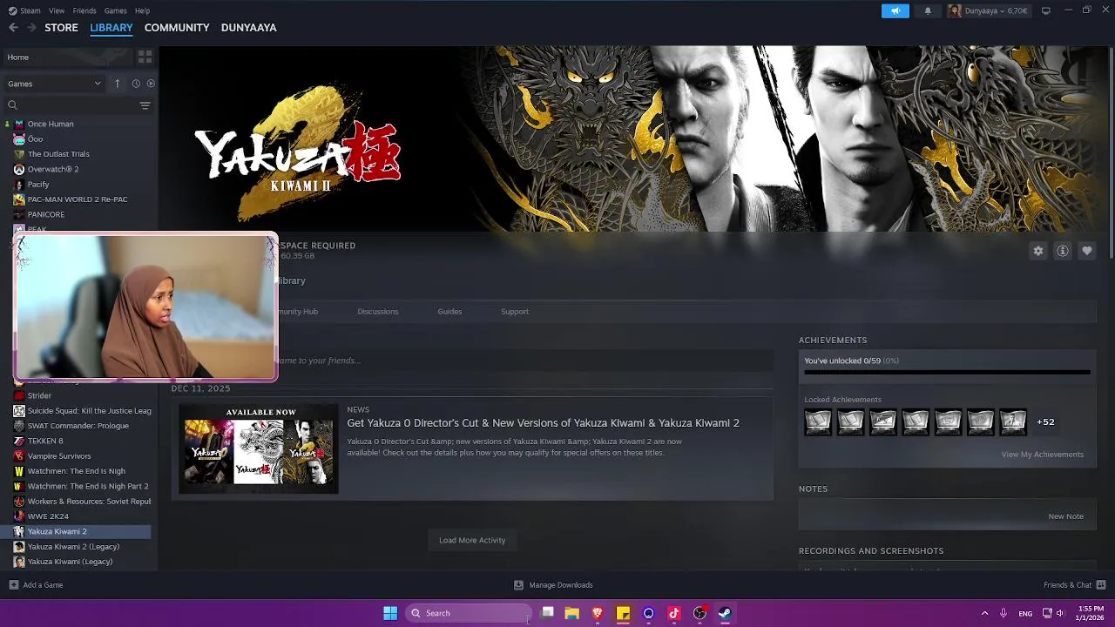Open the Dunyaaya account dropdown
Screen dimensions: 1115x627
pos(990,10)
